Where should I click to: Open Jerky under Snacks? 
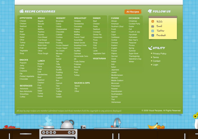[x=22, y=65]
